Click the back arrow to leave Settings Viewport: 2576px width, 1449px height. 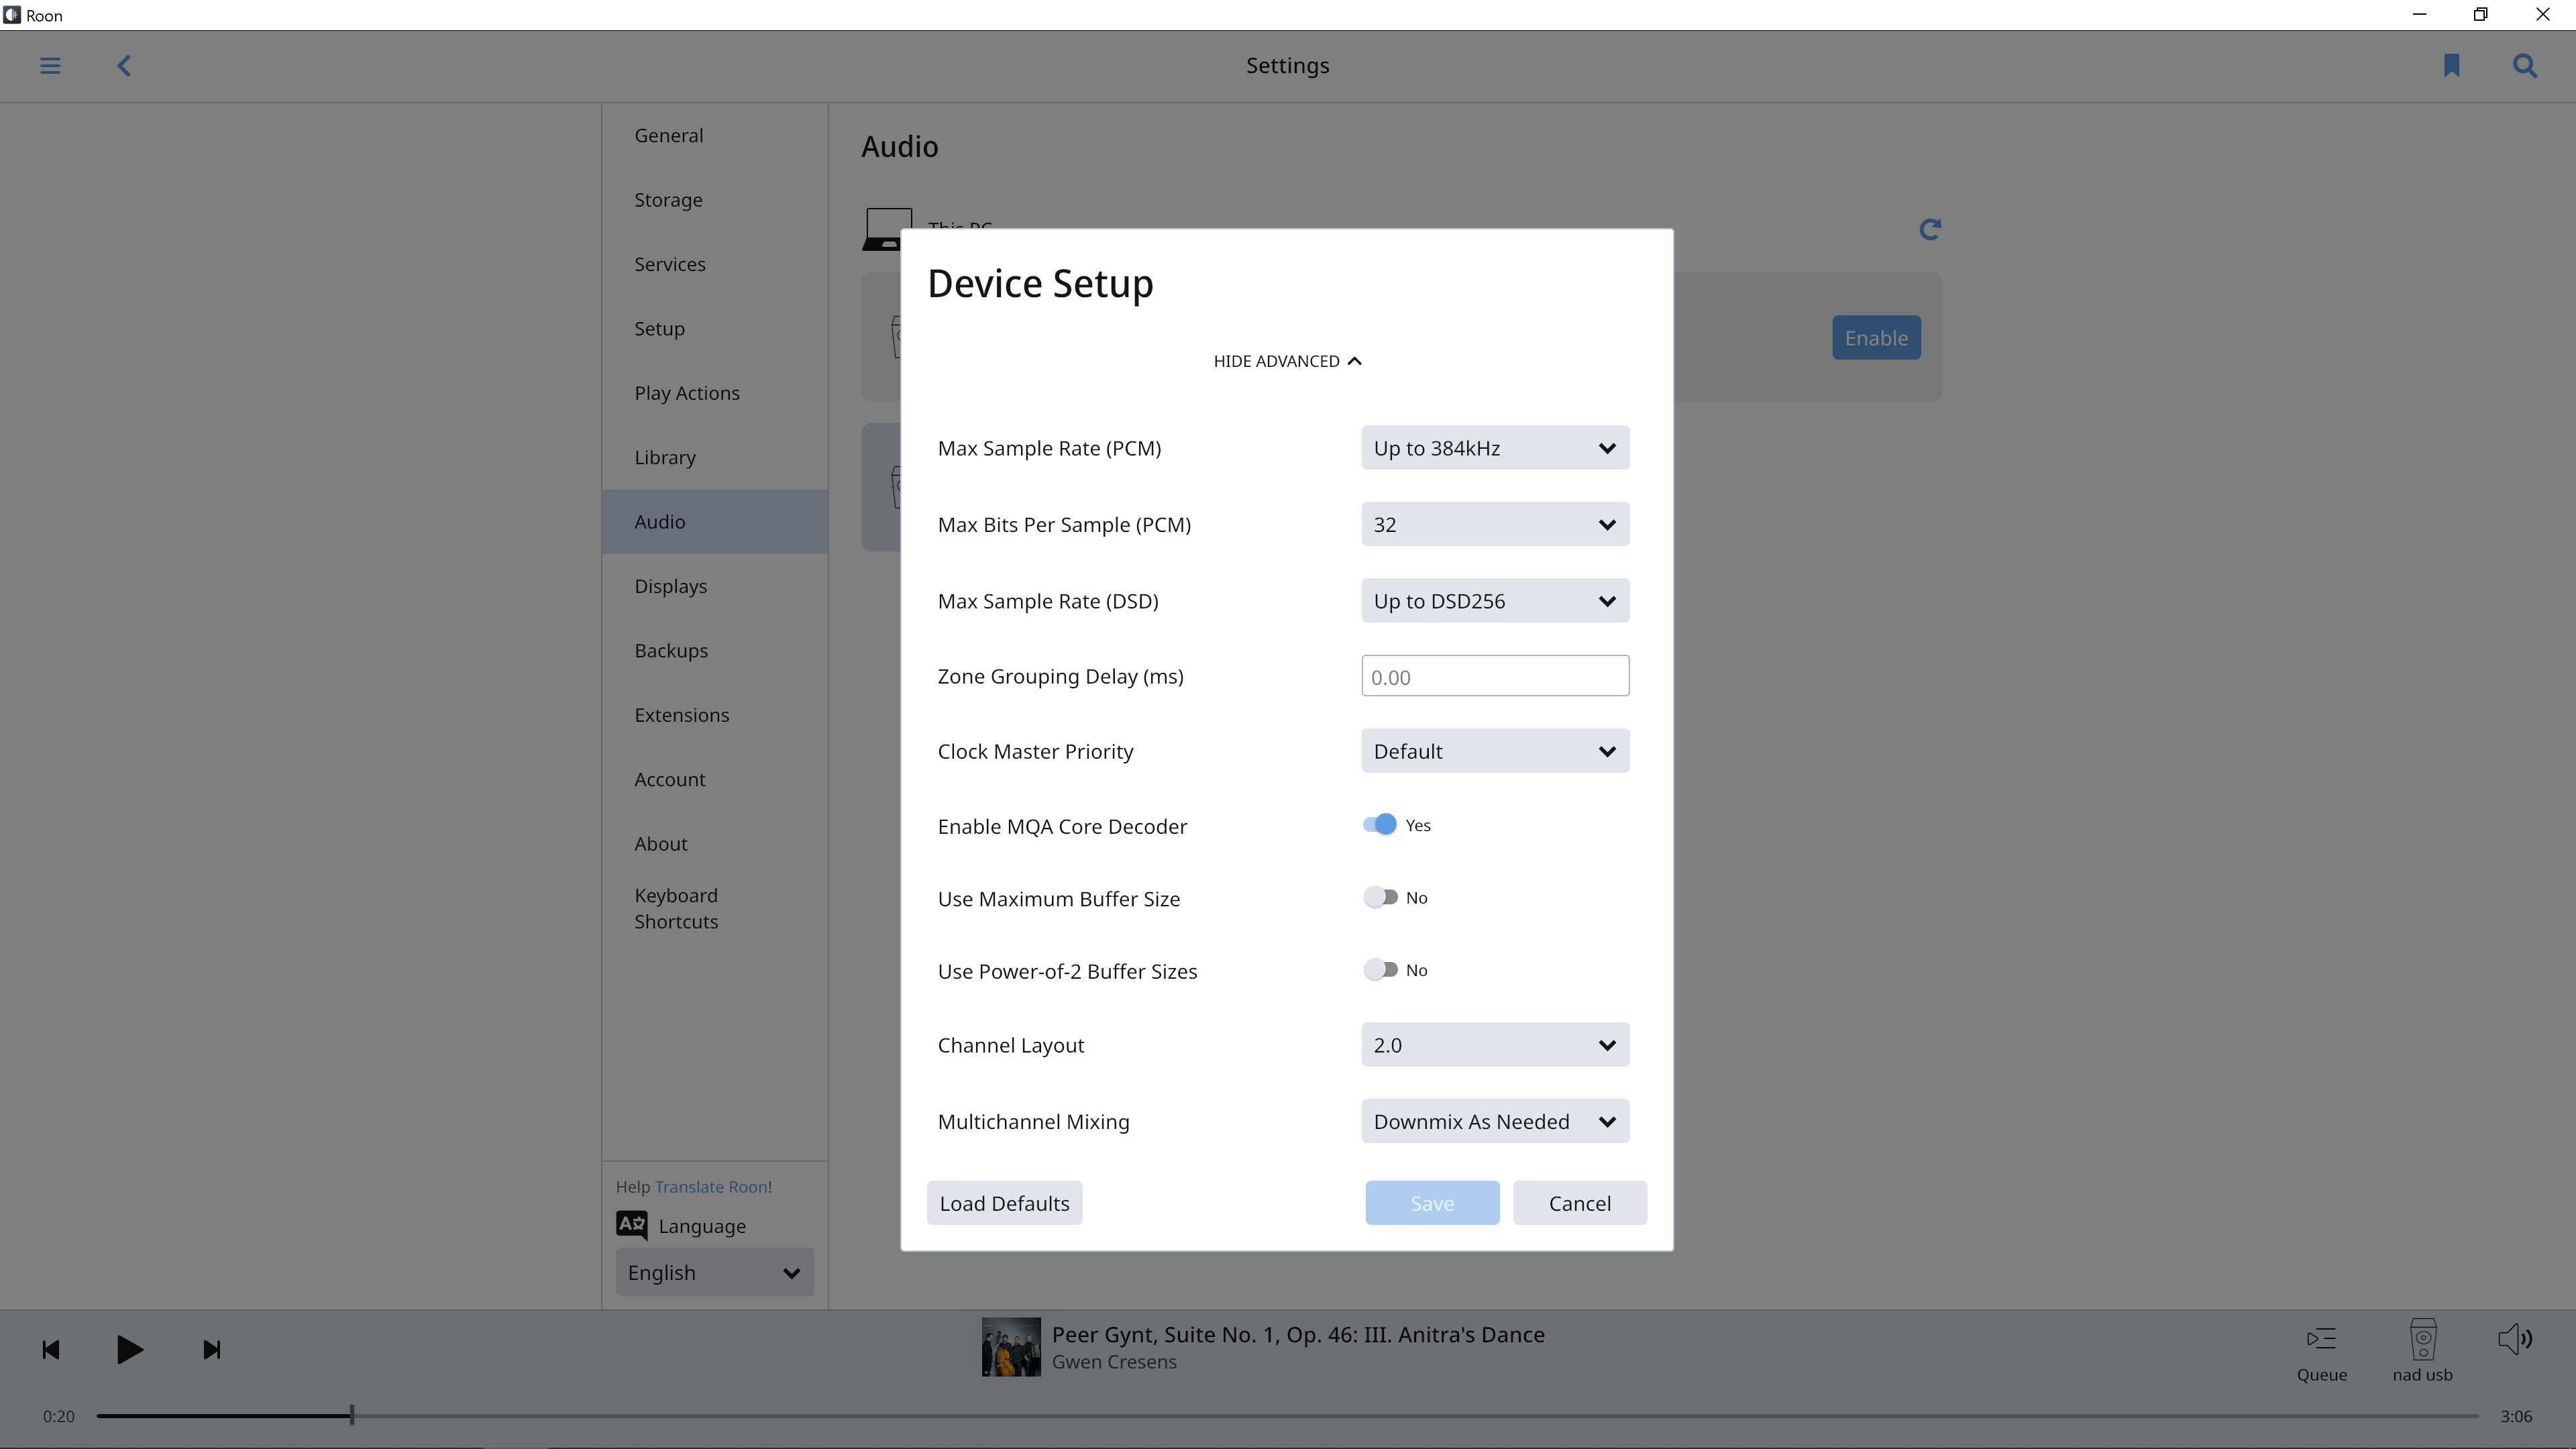click(x=124, y=65)
